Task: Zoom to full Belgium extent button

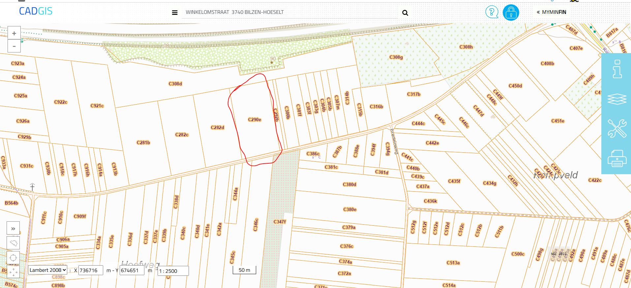Action: pos(13,243)
